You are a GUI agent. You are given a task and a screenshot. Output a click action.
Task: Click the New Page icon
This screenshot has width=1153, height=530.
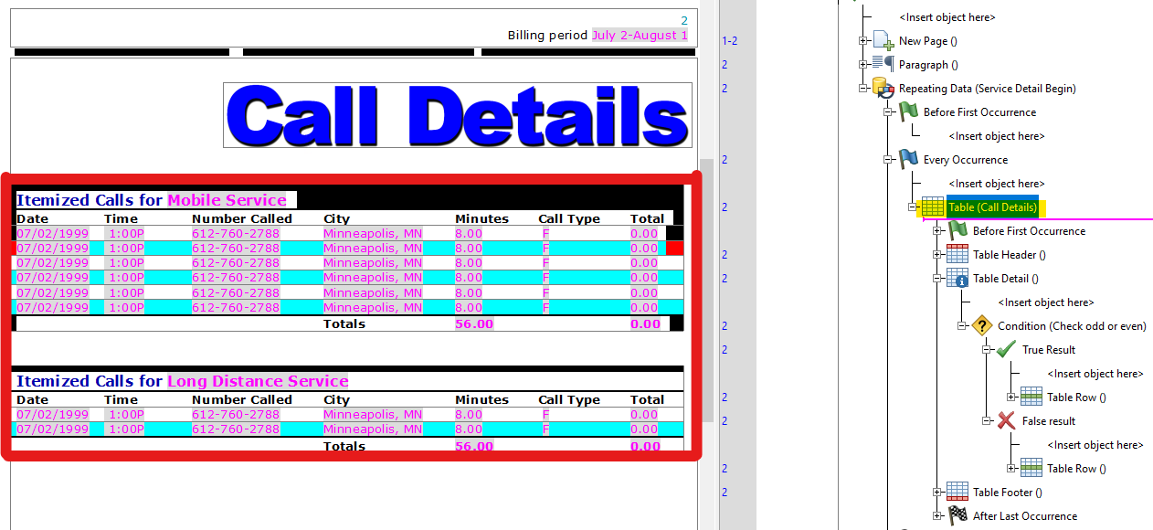coord(880,40)
